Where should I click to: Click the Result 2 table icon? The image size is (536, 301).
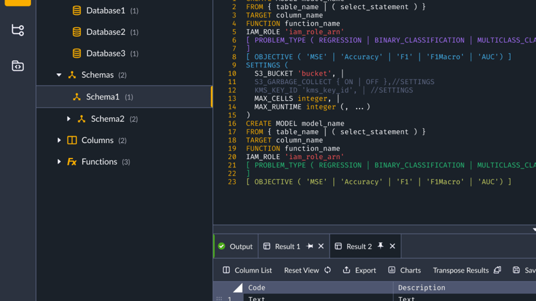(x=338, y=246)
